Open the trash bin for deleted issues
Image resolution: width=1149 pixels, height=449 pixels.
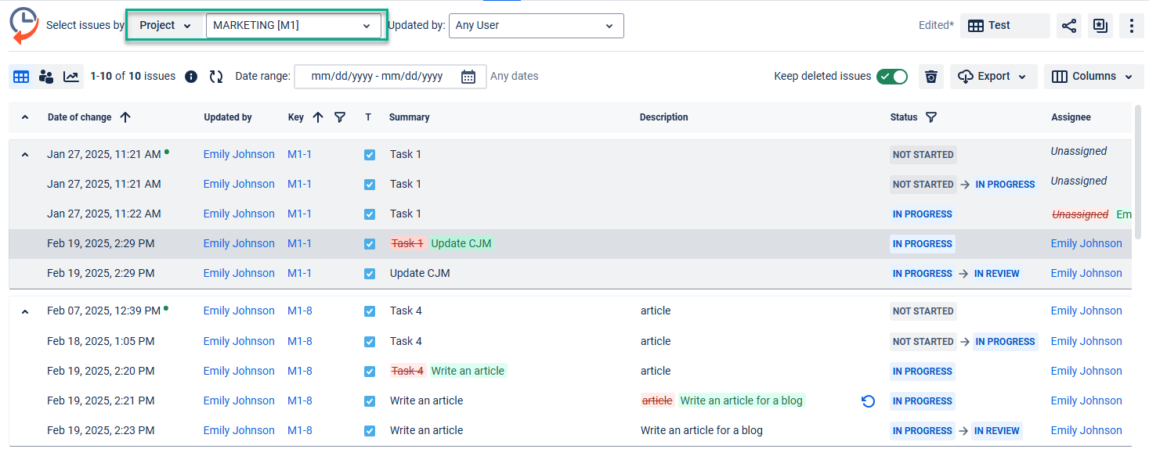click(931, 77)
